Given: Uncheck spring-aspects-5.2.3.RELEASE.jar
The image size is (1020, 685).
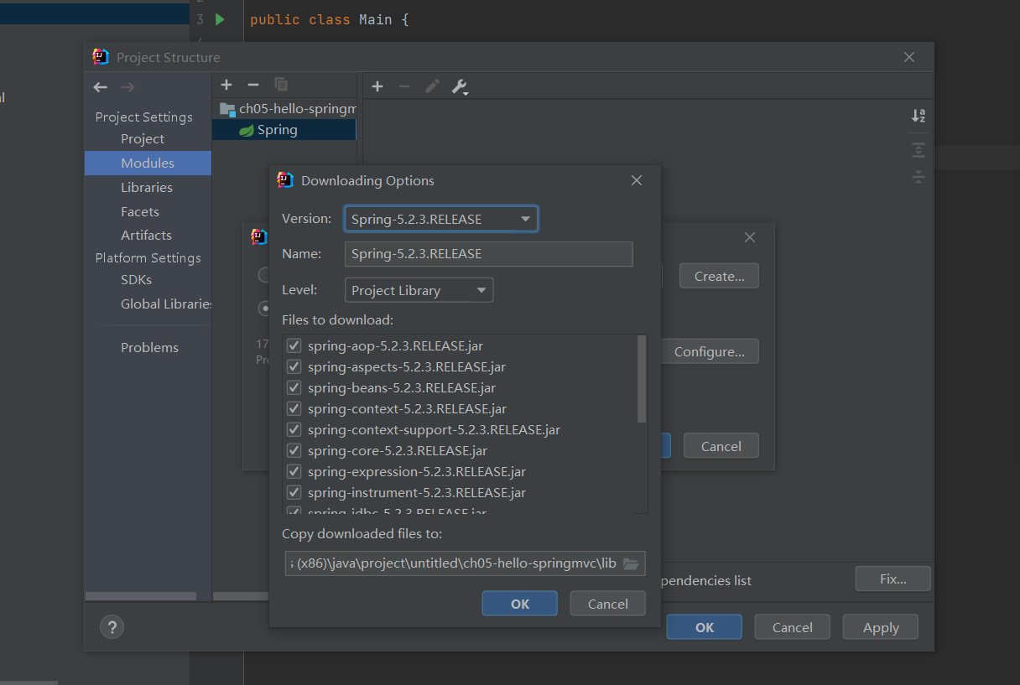Looking at the screenshot, I should coord(294,366).
